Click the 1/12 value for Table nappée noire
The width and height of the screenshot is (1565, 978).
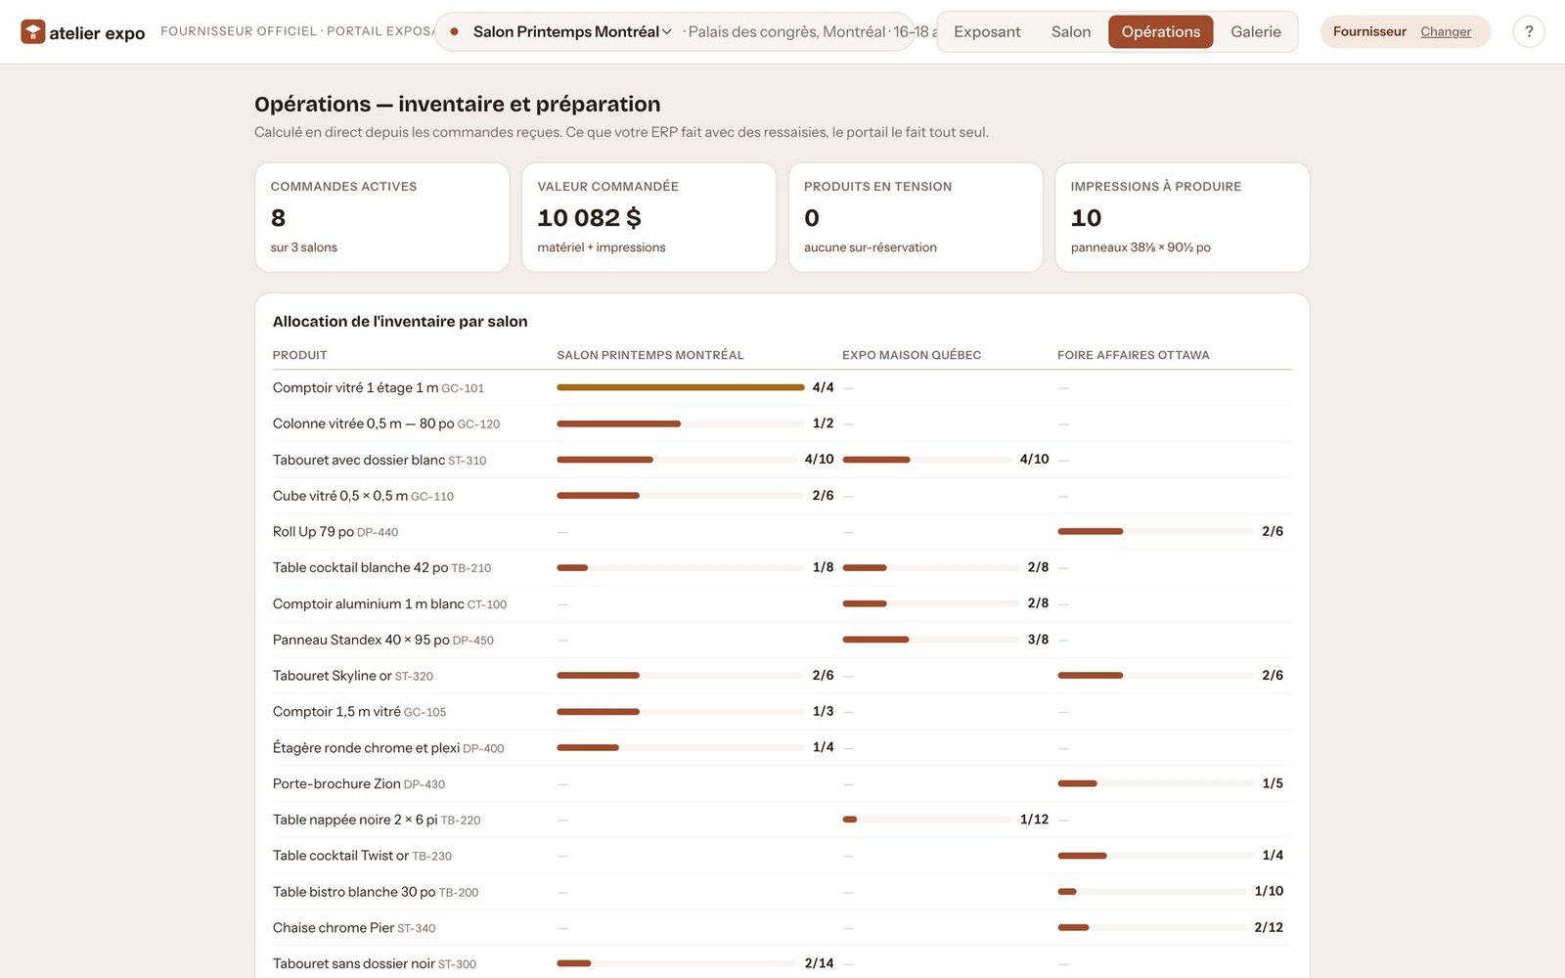(x=1034, y=820)
